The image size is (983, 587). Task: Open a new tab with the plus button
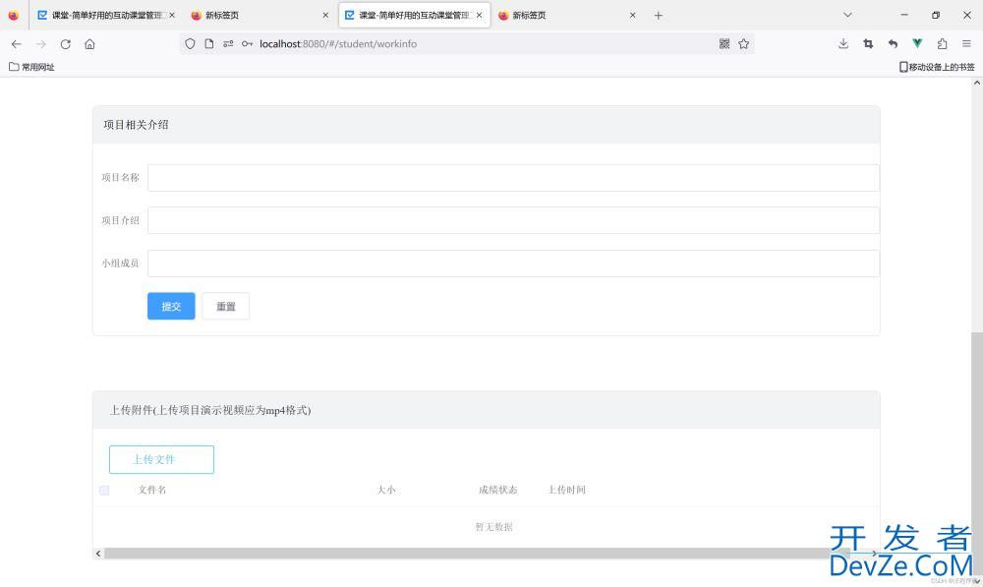659,15
